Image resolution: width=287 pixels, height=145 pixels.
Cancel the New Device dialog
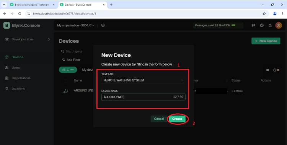coord(159,119)
